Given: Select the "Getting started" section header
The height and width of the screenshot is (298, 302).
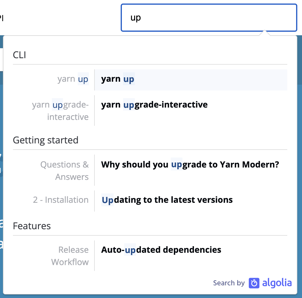Looking at the screenshot, I should tap(46, 140).
